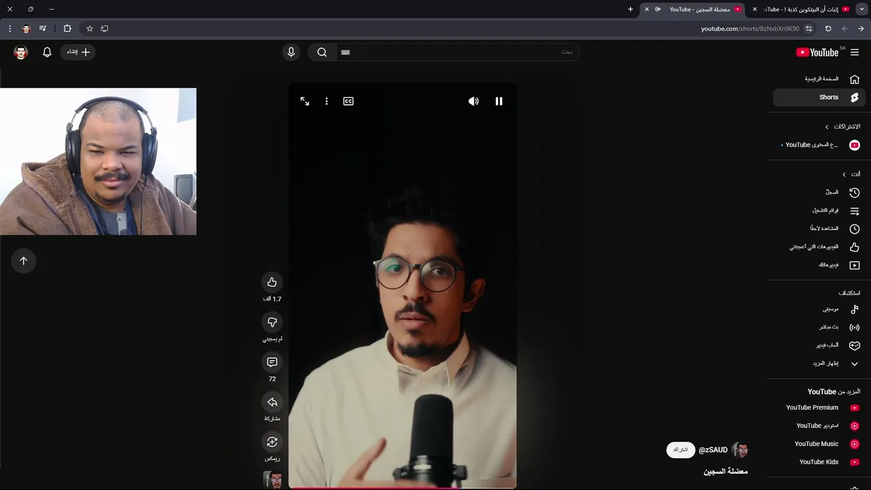The width and height of the screenshot is (871, 490).
Task: Go to Home (الصفحة الرئيسية) in sidebar
Action: 819,79
